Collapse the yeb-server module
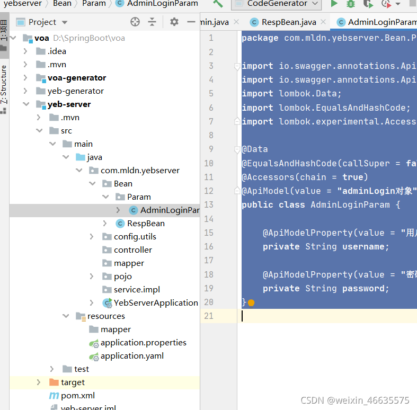Screen dimensions: 417x410 click(x=26, y=104)
